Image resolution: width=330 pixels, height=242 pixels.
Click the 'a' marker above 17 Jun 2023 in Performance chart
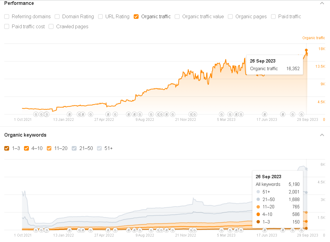pos(265,114)
